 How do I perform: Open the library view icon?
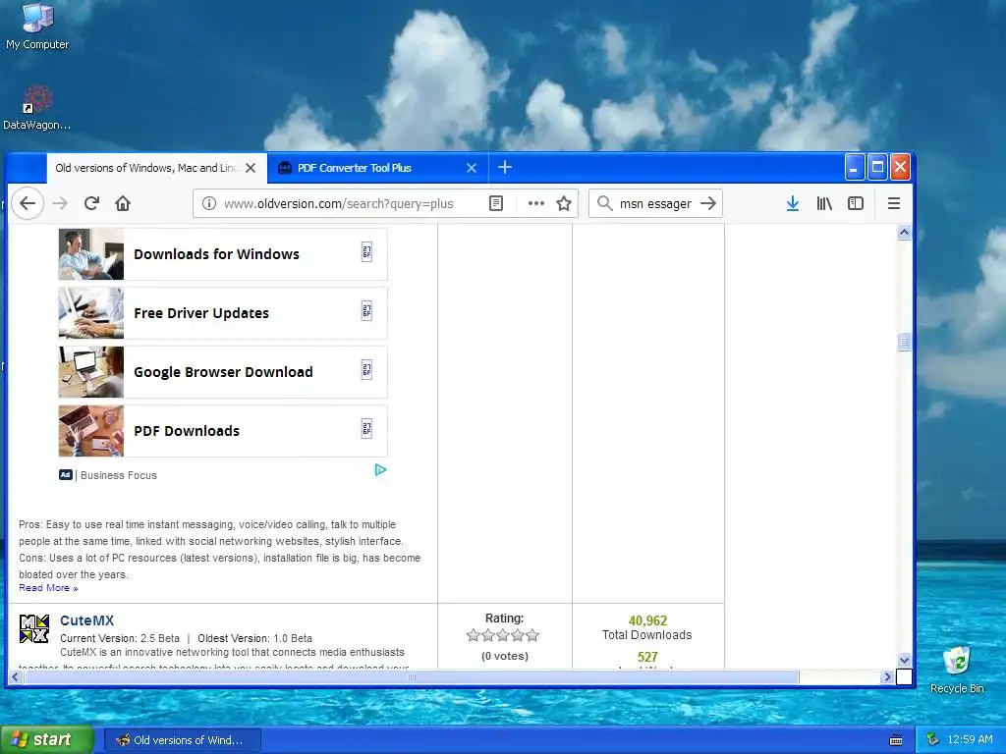pos(824,203)
